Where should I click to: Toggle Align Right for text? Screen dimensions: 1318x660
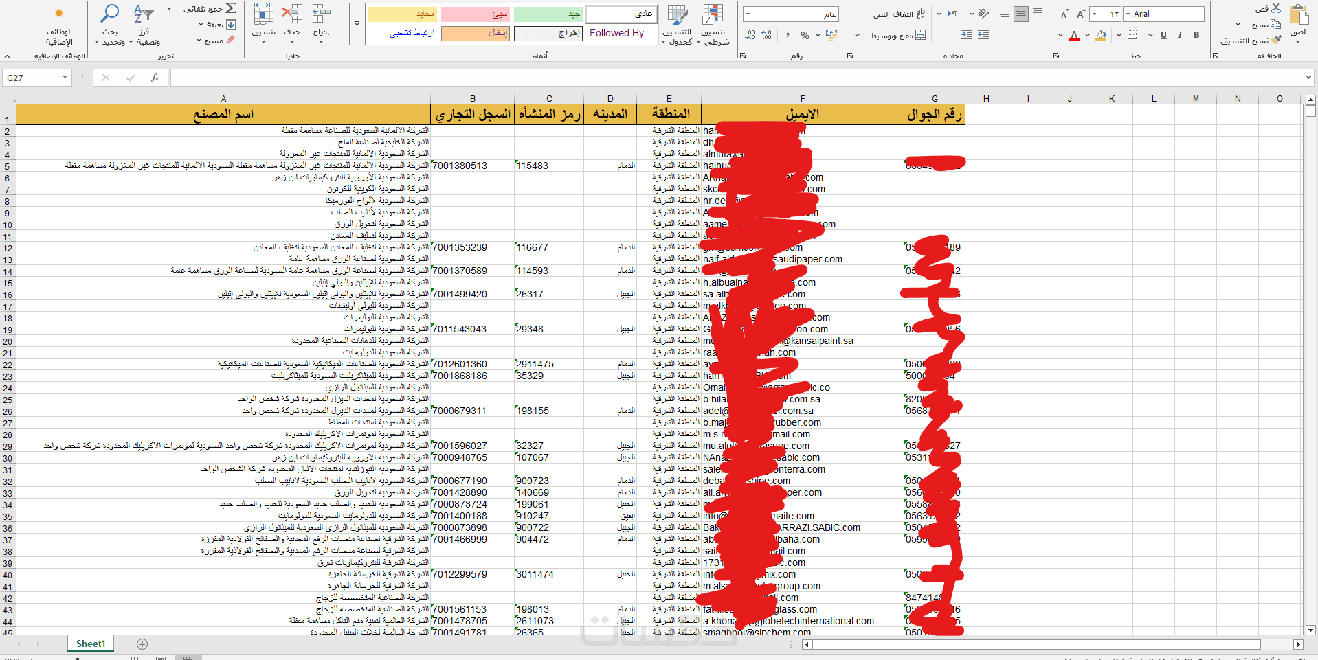1038,35
